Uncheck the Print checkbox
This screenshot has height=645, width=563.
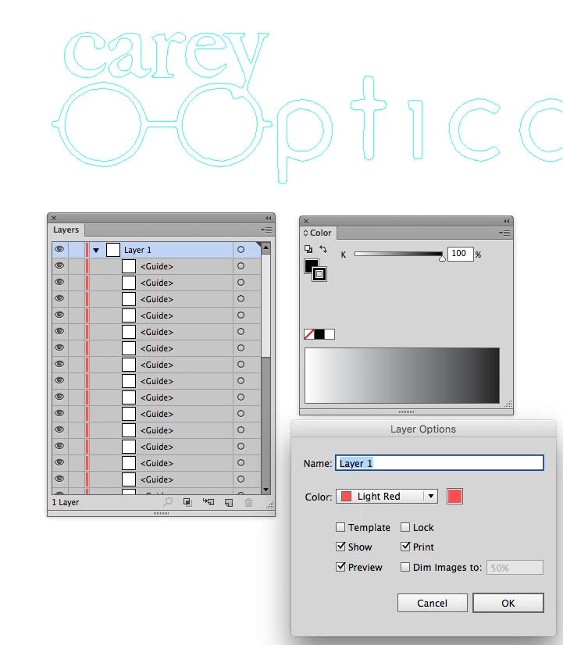click(405, 547)
